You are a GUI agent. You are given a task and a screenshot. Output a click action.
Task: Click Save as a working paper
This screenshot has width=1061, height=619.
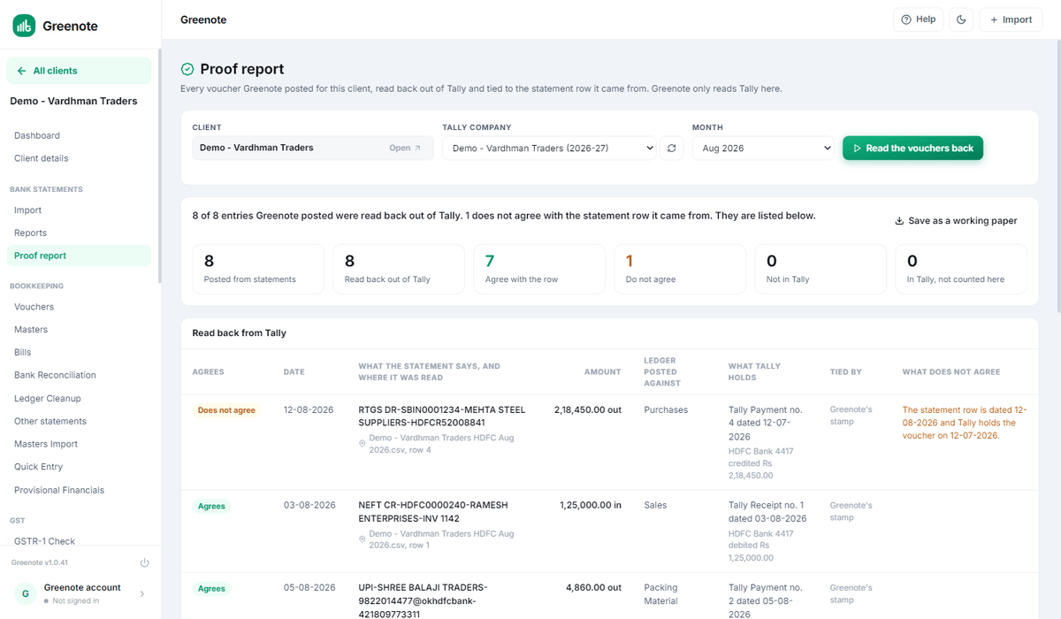click(x=956, y=221)
